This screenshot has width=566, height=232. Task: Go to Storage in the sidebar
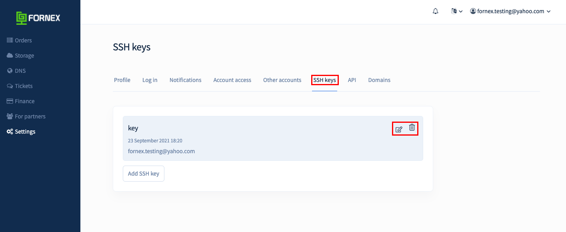point(20,56)
